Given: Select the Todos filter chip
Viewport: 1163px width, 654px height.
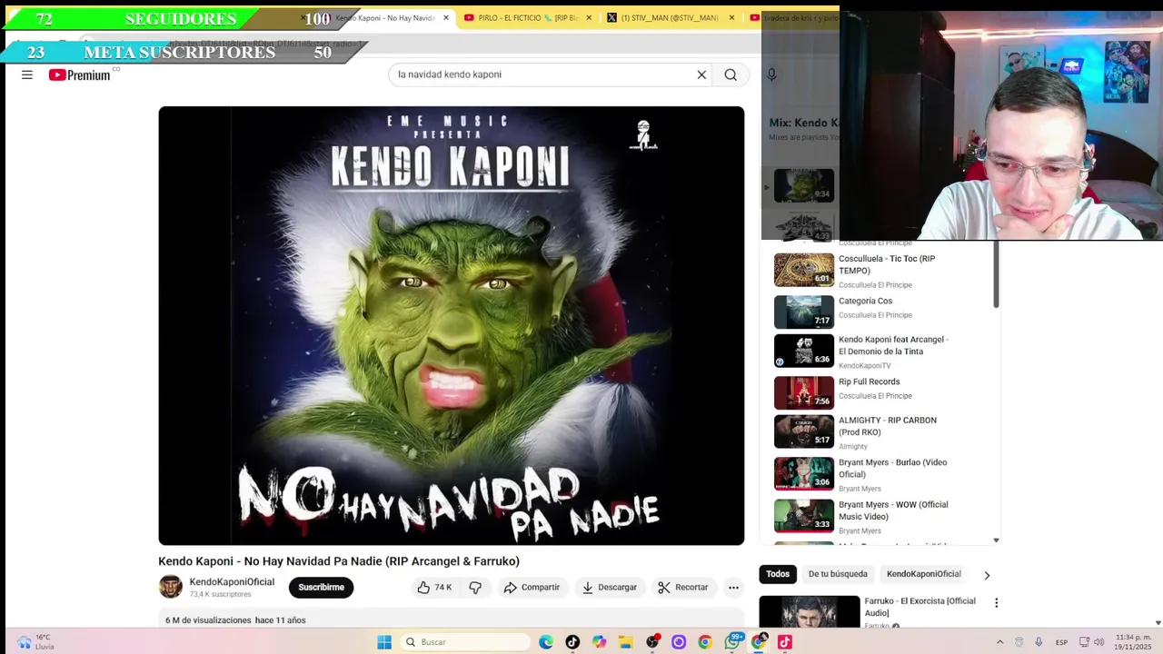Looking at the screenshot, I should coord(778,574).
